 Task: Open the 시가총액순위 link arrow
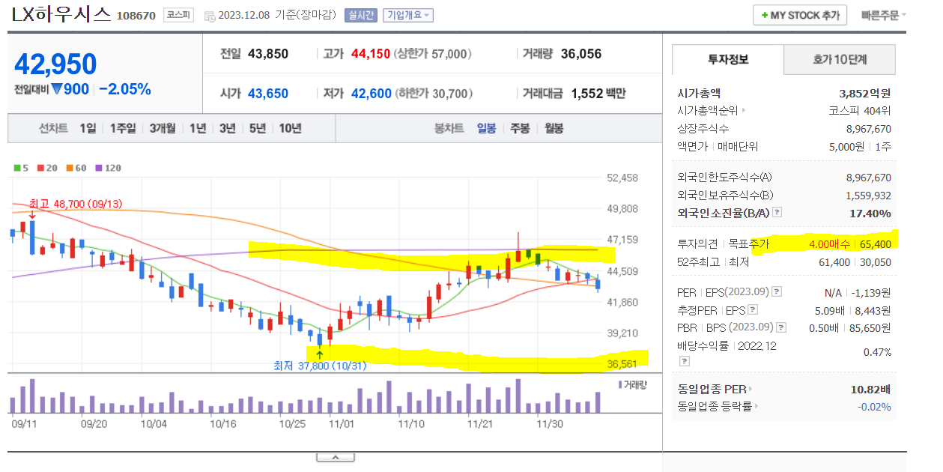[x=744, y=111]
